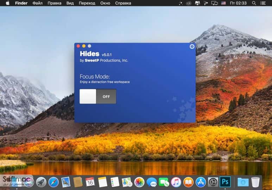
Task: Minimize Hides window with yellow button
Action: (84, 46)
